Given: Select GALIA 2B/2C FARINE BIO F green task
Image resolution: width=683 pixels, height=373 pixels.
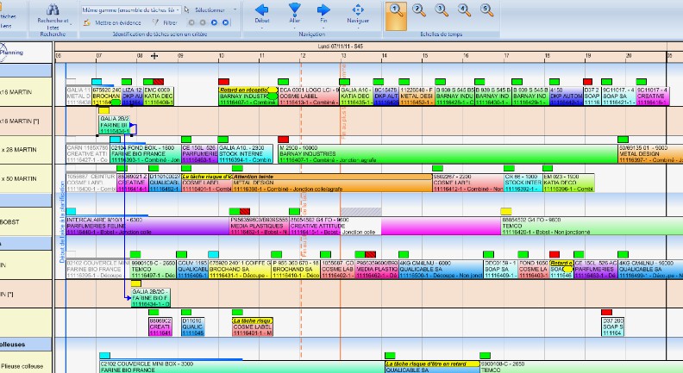Looking at the screenshot, I should click(x=151, y=298).
